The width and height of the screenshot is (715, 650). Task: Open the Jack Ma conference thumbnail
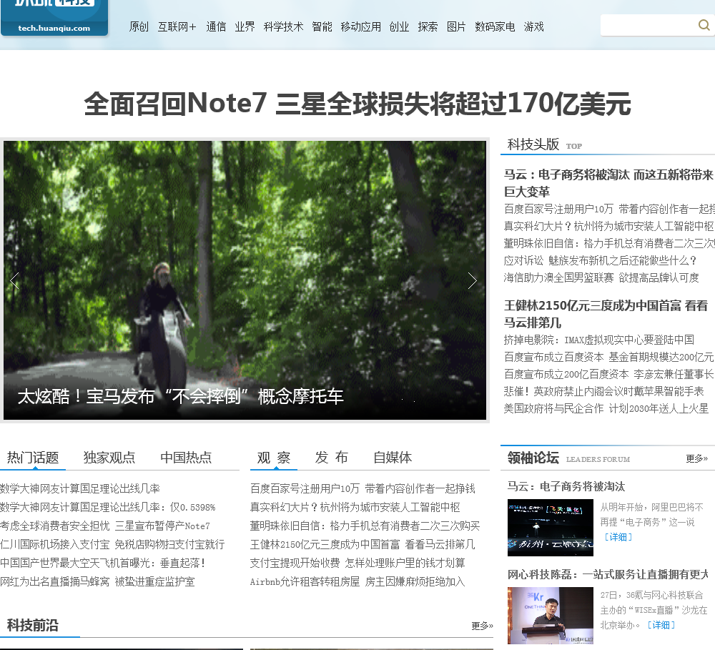click(551, 527)
